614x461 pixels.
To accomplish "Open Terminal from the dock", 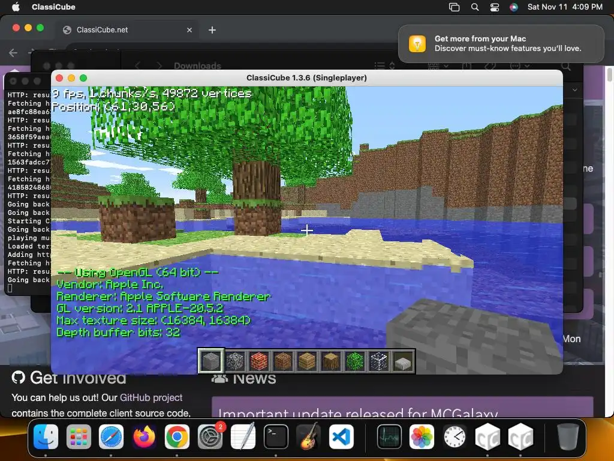I will tap(276, 436).
